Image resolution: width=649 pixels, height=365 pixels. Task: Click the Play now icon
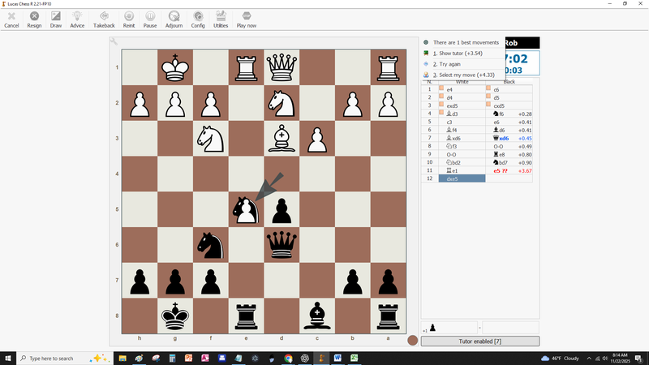247,19
